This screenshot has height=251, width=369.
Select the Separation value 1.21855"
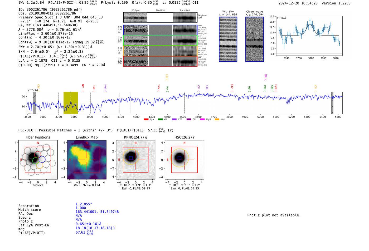tap(84, 204)
